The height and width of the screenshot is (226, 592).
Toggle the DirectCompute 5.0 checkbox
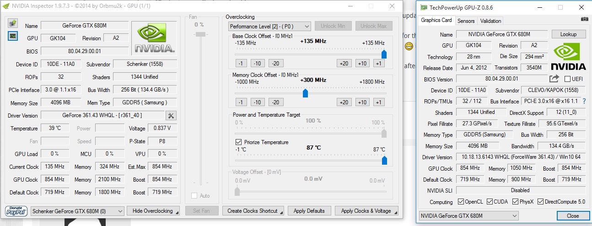coord(540,202)
